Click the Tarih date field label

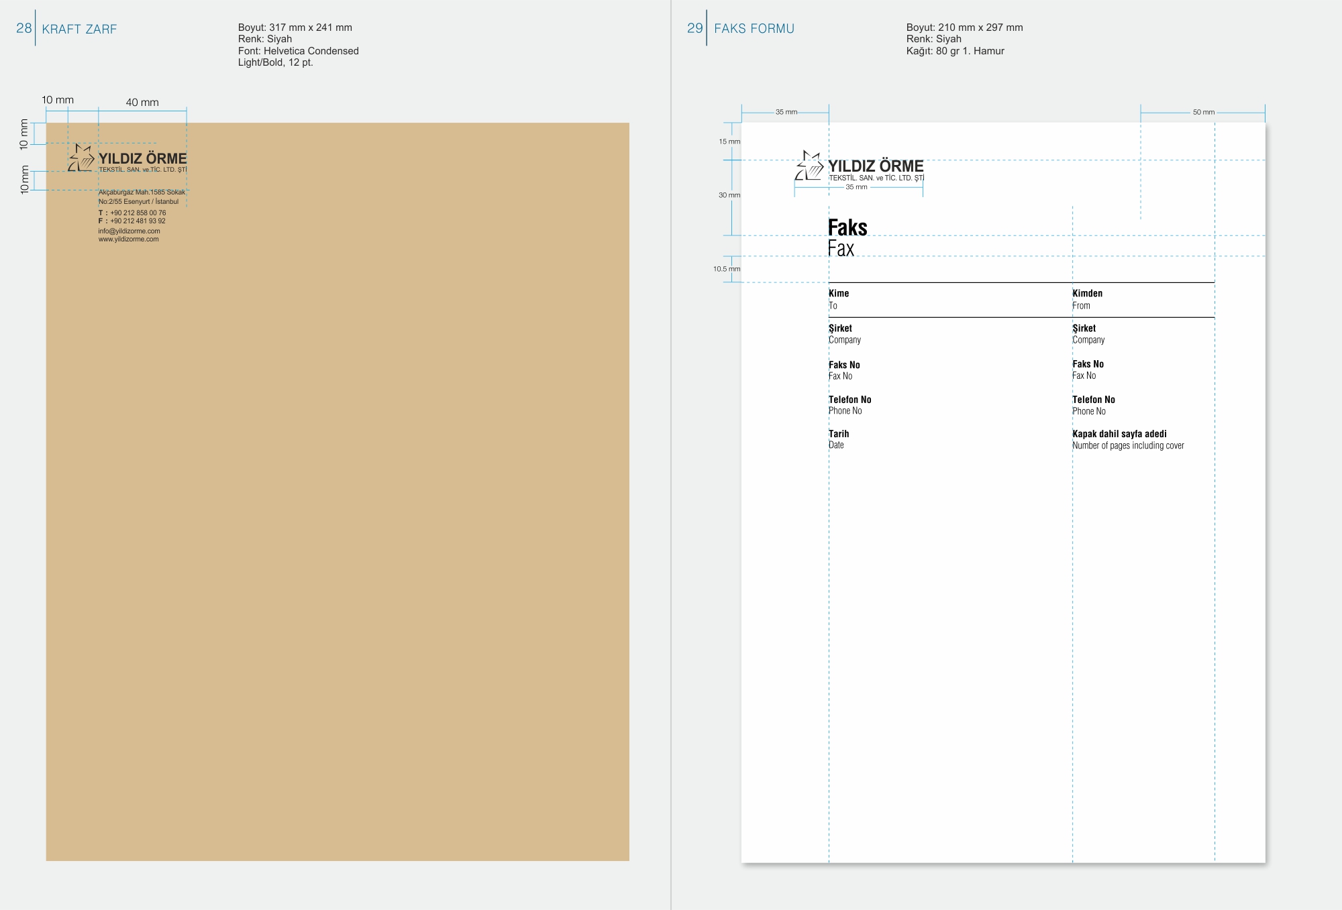pyautogui.click(x=838, y=434)
